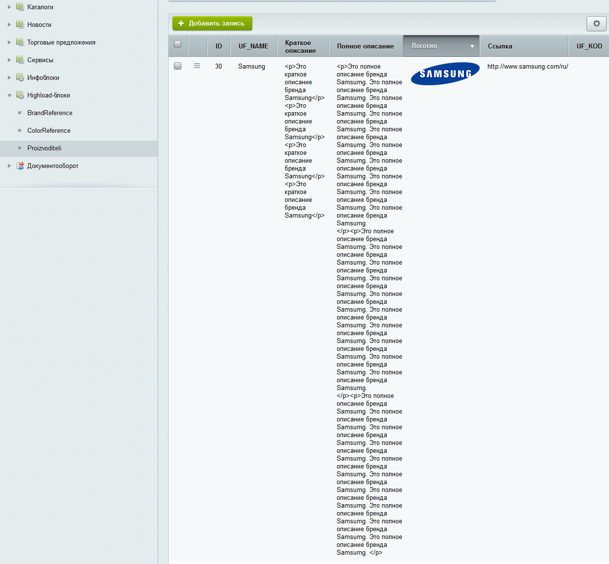Click the Документооборот icon
609x564 pixels.
(x=20, y=166)
